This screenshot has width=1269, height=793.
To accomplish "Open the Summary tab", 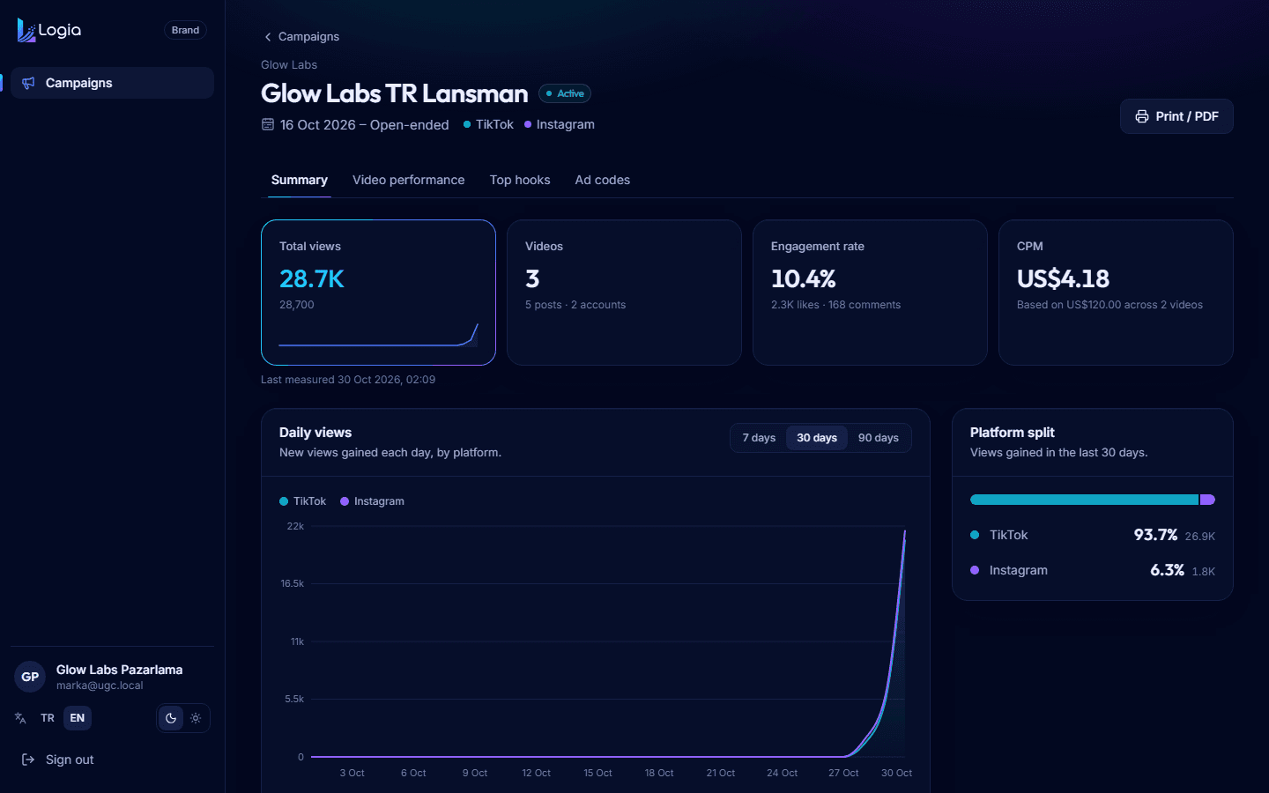I will coord(300,180).
